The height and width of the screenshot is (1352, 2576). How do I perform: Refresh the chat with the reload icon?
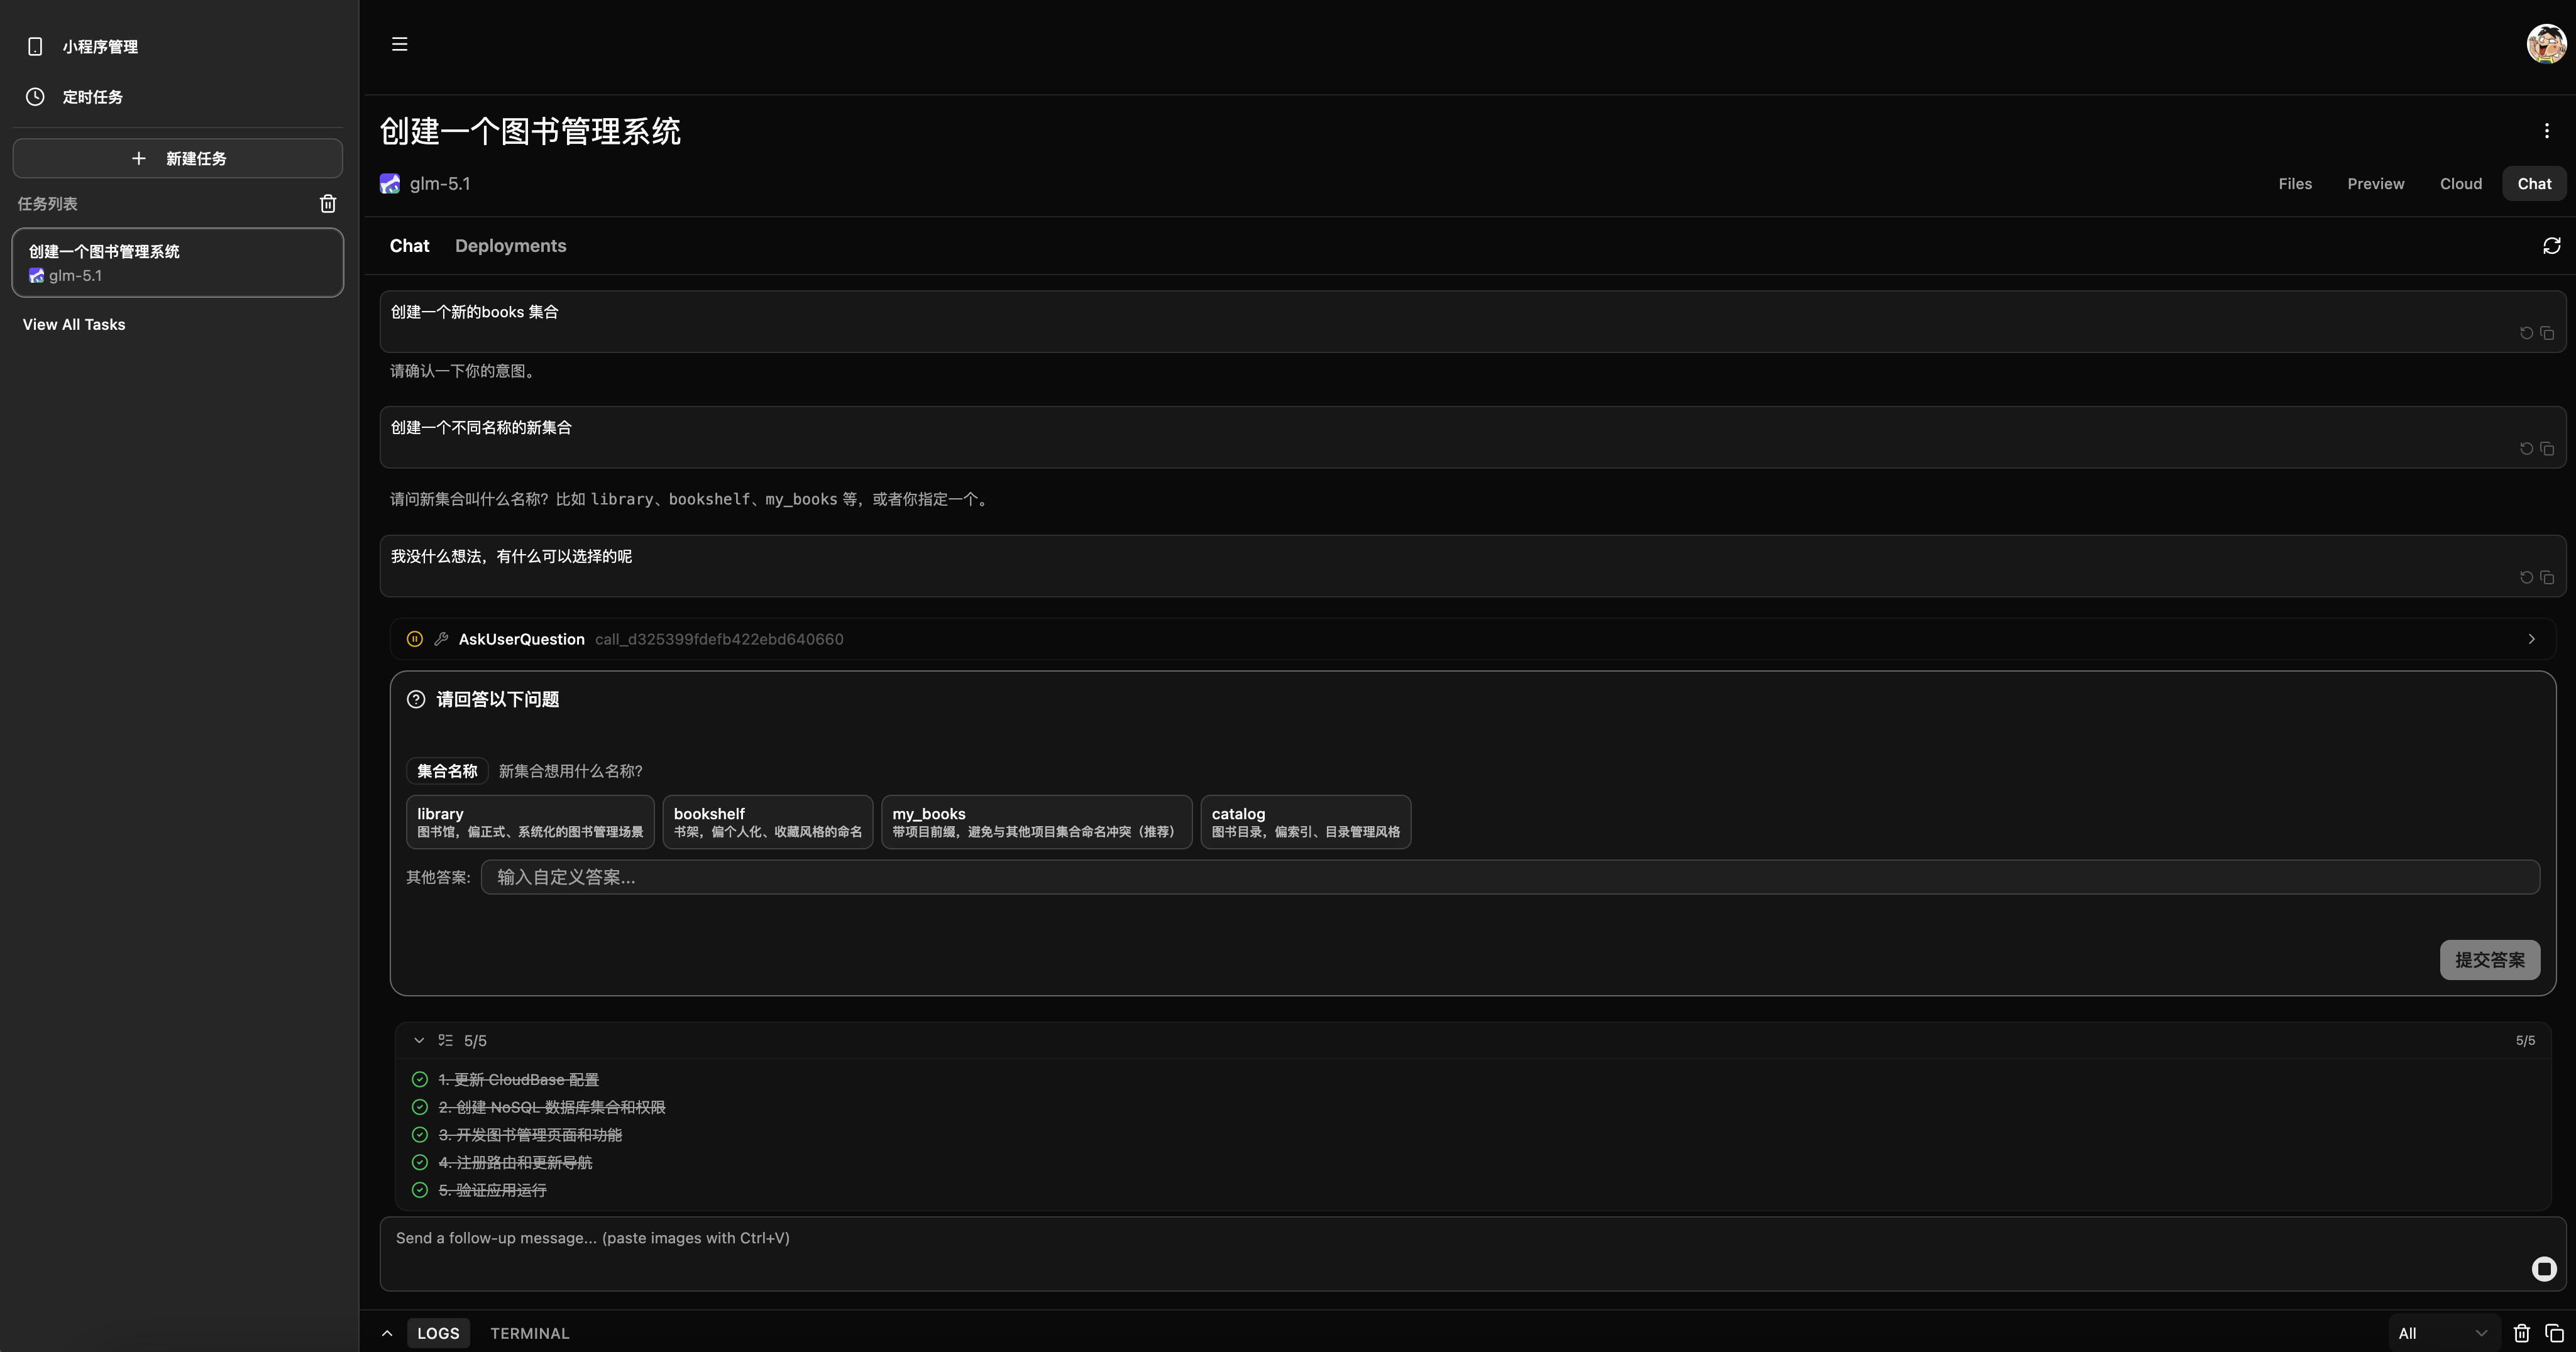pos(2551,246)
